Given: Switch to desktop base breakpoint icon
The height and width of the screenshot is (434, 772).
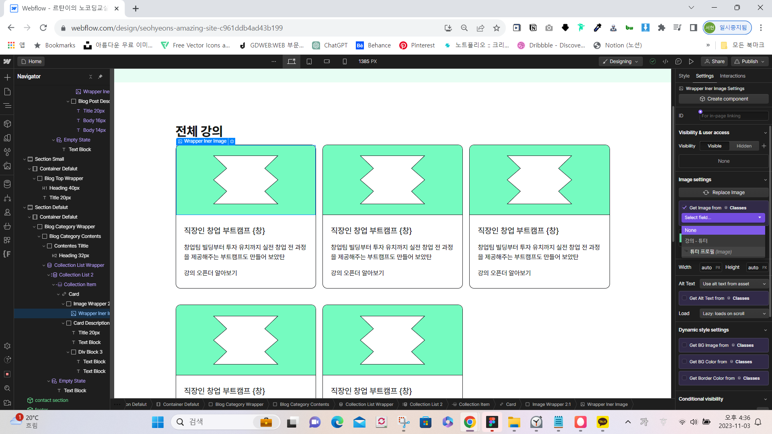Looking at the screenshot, I should pos(292,61).
